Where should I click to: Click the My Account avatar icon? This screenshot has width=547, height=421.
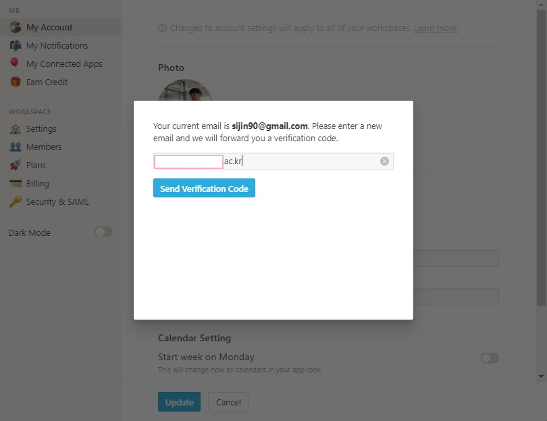click(15, 27)
